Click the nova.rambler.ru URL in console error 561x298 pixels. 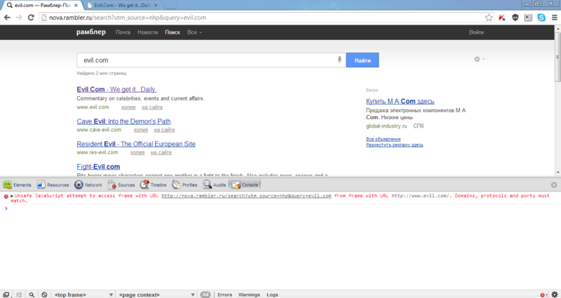(x=246, y=196)
